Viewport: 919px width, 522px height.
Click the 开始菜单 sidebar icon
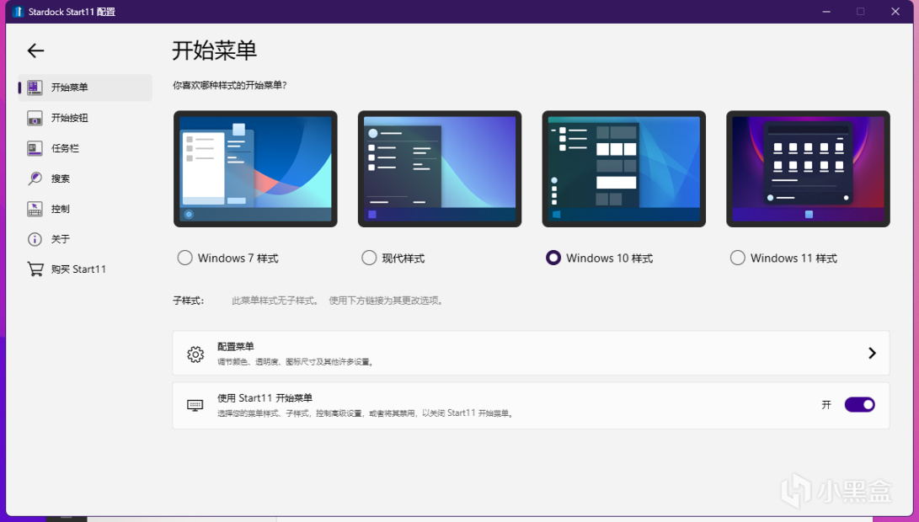(x=35, y=88)
